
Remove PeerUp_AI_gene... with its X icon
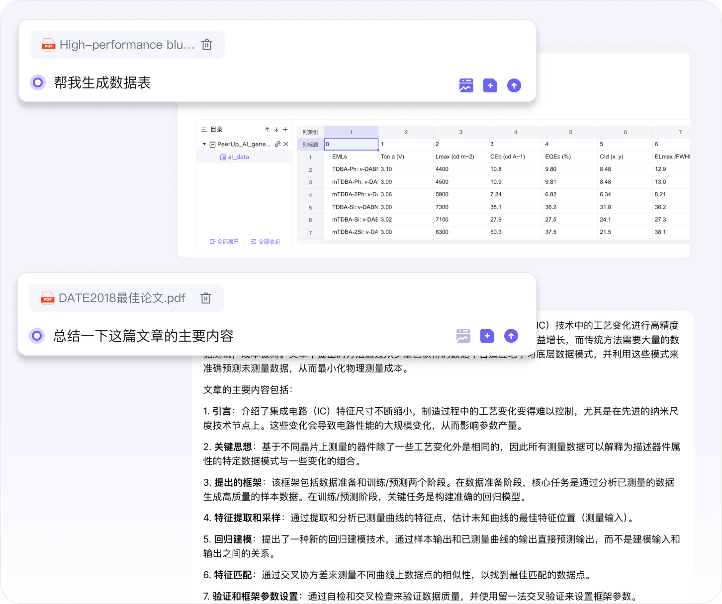point(286,144)
